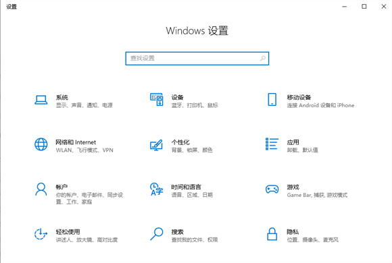The width and height of the screenshot is (392, 263).
Task: Open the 系统 settings category
Action: pos(62,97)
